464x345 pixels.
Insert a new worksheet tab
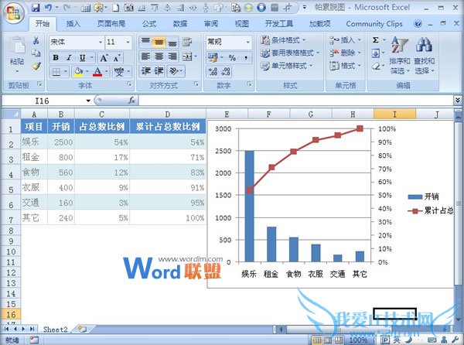click(83, 329)
